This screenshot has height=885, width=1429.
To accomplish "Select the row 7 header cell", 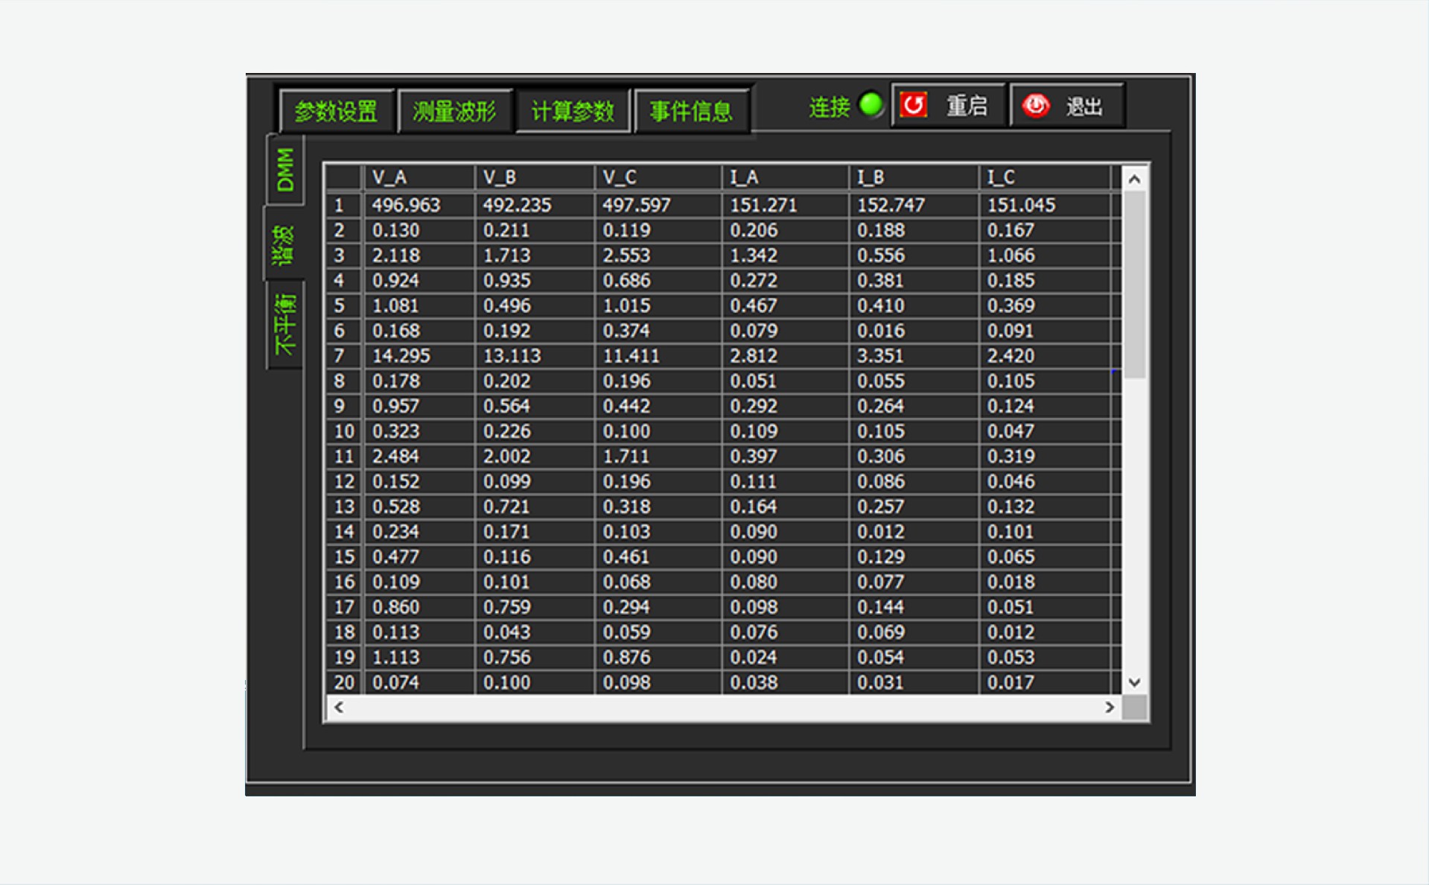I will click(x=343, y=356).
